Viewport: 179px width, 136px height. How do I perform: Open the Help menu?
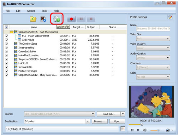[x=56, y=11]
